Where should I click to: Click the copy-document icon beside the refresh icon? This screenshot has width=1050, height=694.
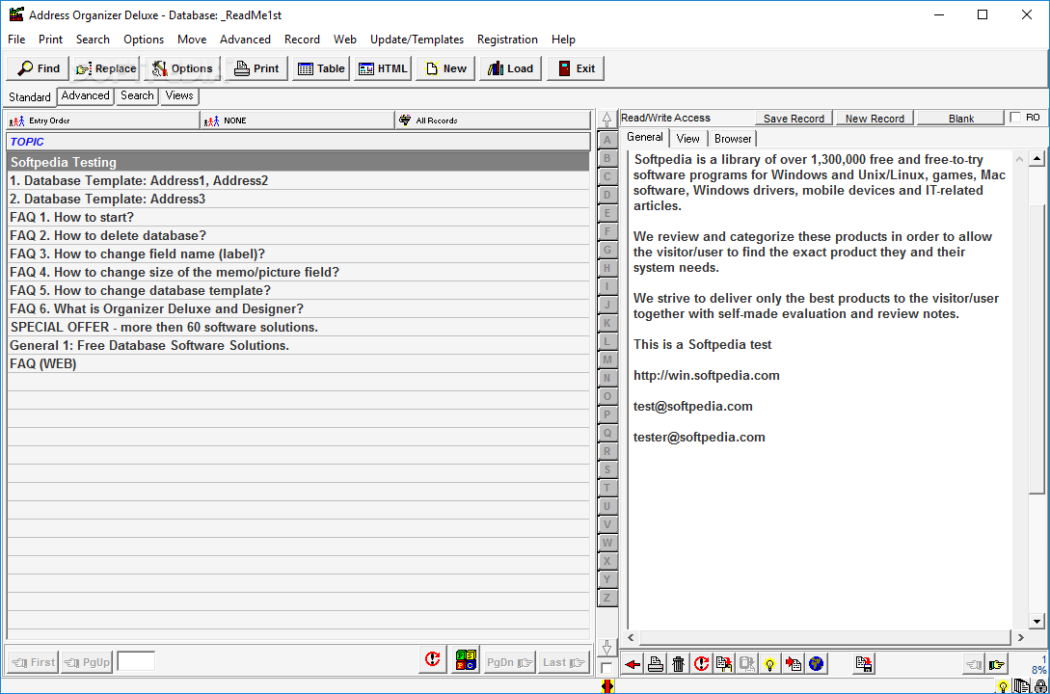(724, 664)
